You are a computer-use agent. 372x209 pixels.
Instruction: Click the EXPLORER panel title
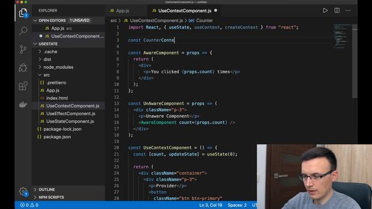(48, 10)
